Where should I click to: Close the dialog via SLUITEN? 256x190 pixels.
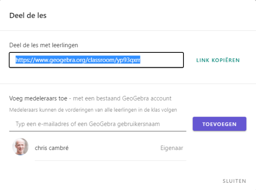(234, 181)
